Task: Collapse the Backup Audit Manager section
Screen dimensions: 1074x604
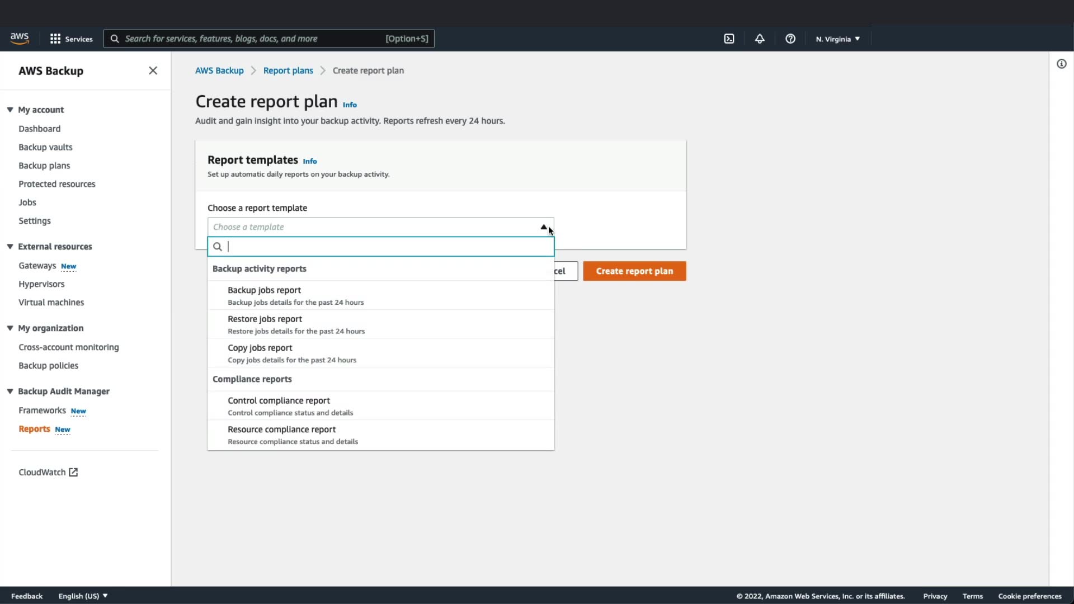Action: [10, 391]
